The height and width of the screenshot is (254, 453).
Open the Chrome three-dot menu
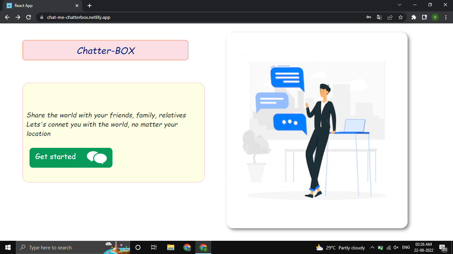pyautogui.click(x=445, y=17)
